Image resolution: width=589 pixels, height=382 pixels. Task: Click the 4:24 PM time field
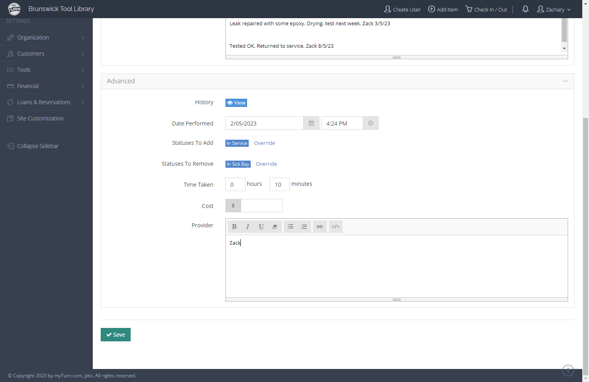tap(342, 123)
